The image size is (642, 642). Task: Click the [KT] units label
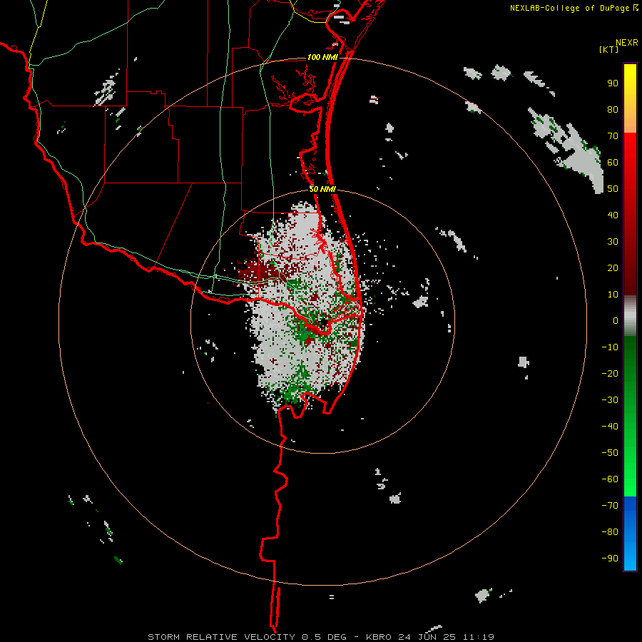[608, 49]
